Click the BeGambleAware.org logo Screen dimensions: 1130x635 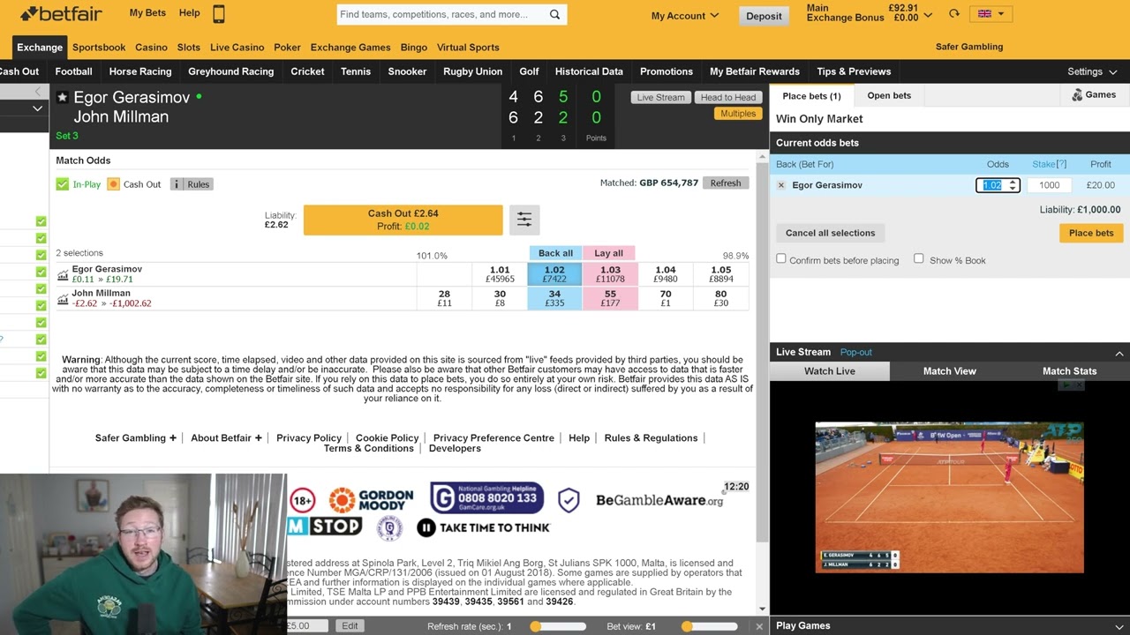point(659,500)
